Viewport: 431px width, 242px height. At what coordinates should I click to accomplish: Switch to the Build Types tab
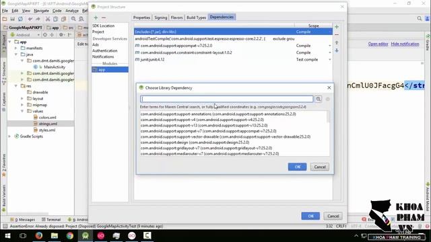click(196, 17)
